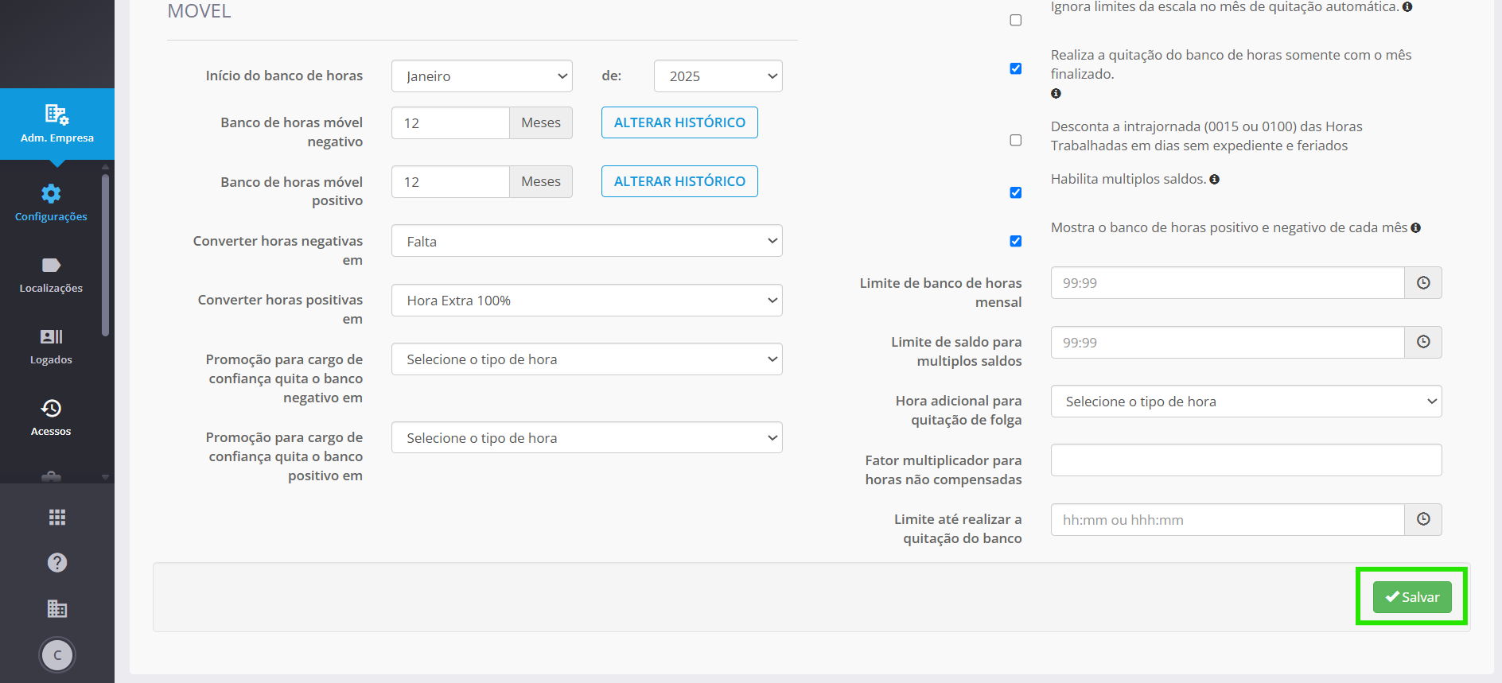Click Fator multiplicador para horas não compensadas field
Viewport: 1502px width, 683px height.
click(1247, 460)
